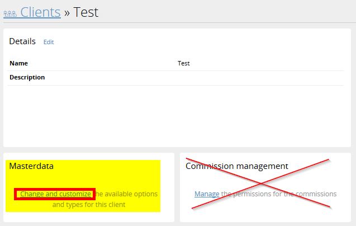The height and width of the screenshot is (226, 356).
Task: Click the Description field label
Action: (27, 77)
